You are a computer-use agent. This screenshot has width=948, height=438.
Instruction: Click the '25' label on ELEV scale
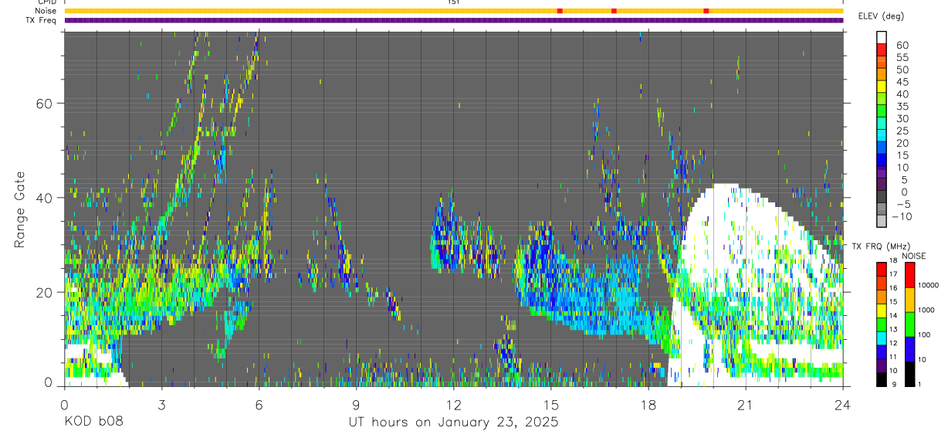pos(902,131)
